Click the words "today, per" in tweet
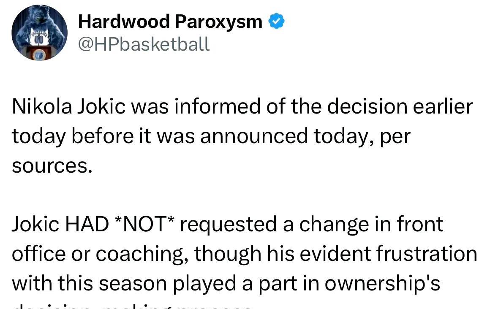The width and height of the screenshot is (498, 309). pyautogui.click(x=362, y=136)
